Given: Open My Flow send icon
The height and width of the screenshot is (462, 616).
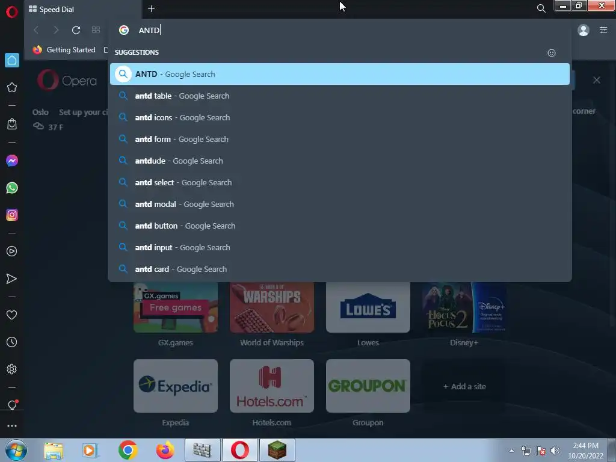Looking at the screenshot, I should [x=12, y=279].
